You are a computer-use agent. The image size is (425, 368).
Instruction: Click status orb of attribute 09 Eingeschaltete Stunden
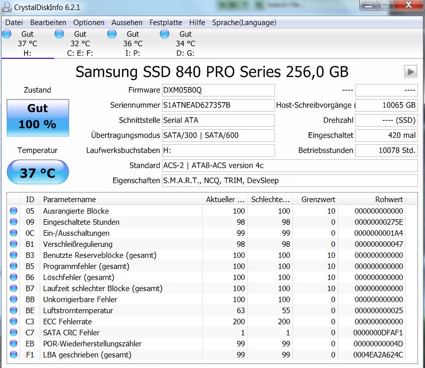click(x=14, y=222)
